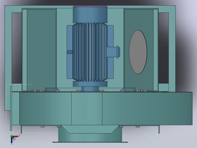Click the blue Z axis arrow of the triad
The image size is (197, 148).
(11, 140)
